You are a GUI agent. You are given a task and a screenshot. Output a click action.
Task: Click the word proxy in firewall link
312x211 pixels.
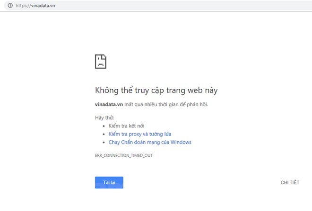point(135,135)
